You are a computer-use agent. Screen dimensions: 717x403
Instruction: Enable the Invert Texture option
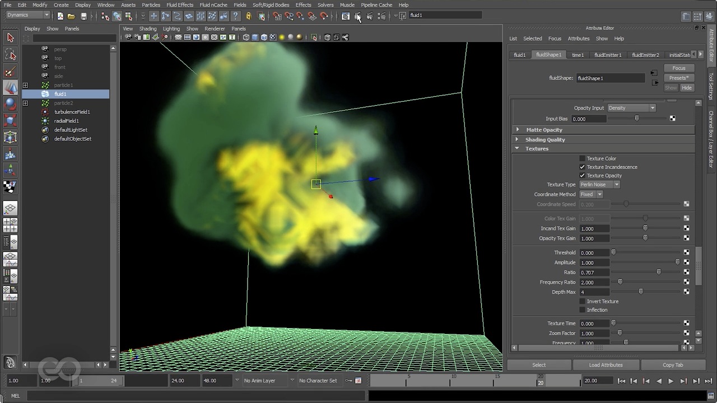582,301
